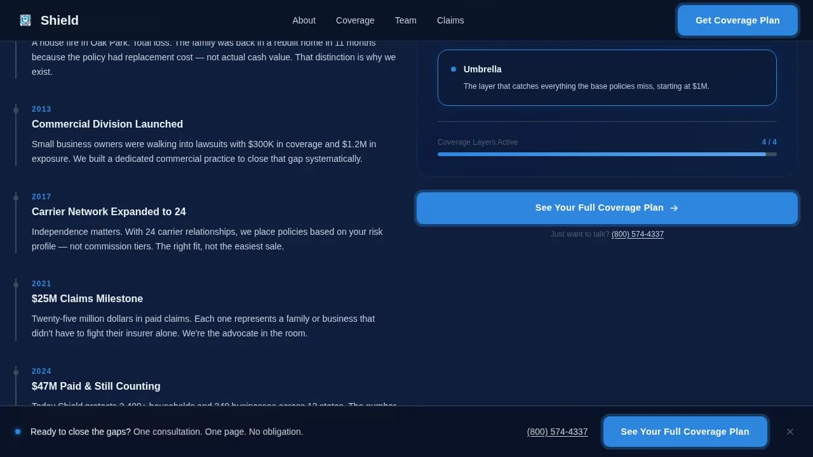Screen dimensions: 813x457
Task: Click the main See Your Full Coverage Plan button
Action: point(607,208)
